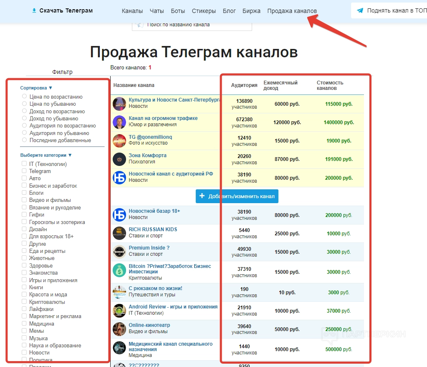Enable the Криптовалюты category filter

[24, 301]
